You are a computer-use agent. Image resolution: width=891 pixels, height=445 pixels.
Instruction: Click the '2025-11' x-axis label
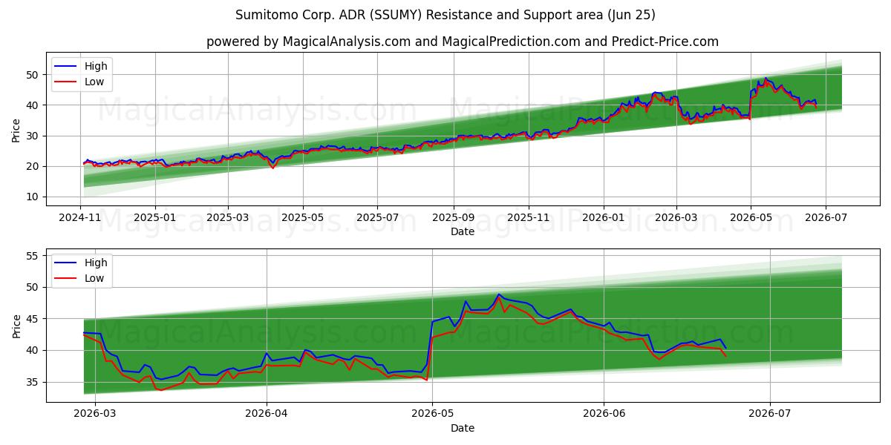(528, 220)
